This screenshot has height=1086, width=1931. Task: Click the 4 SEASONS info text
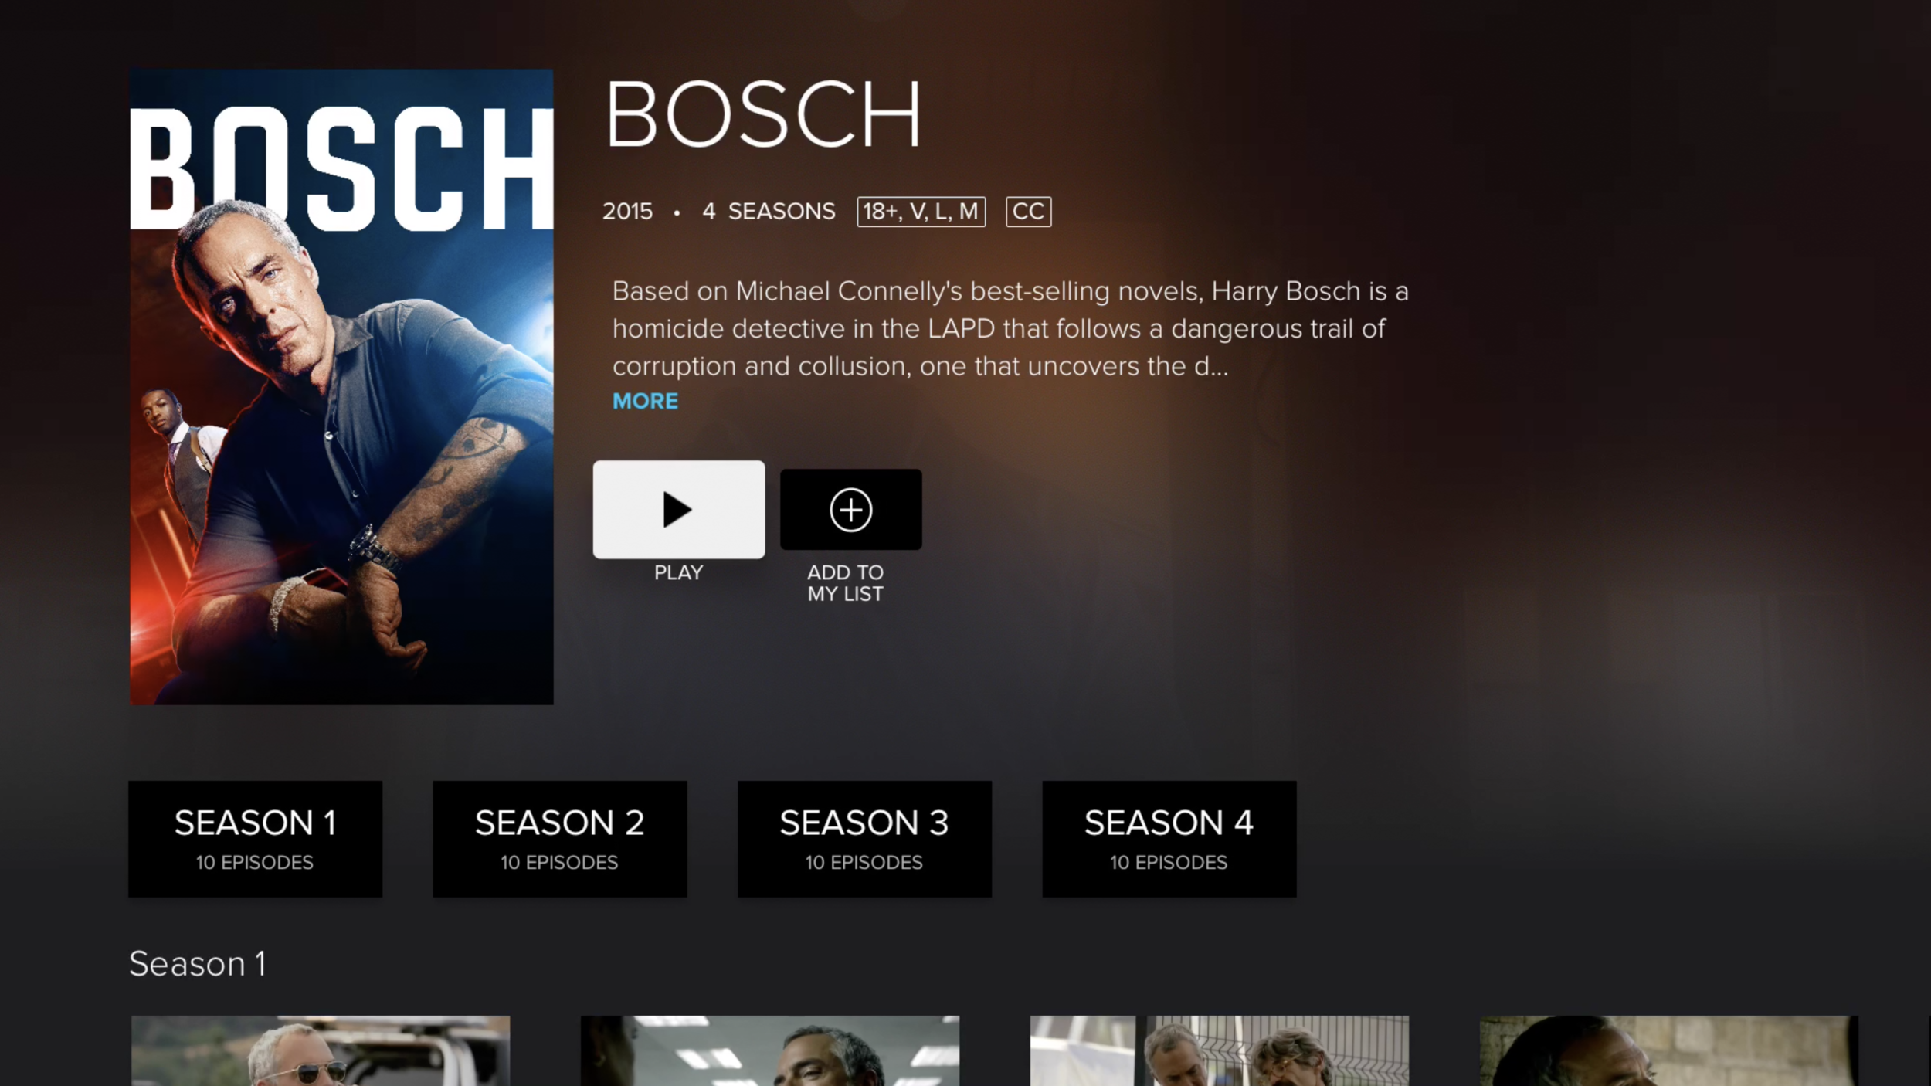click(x=769, y=211)
